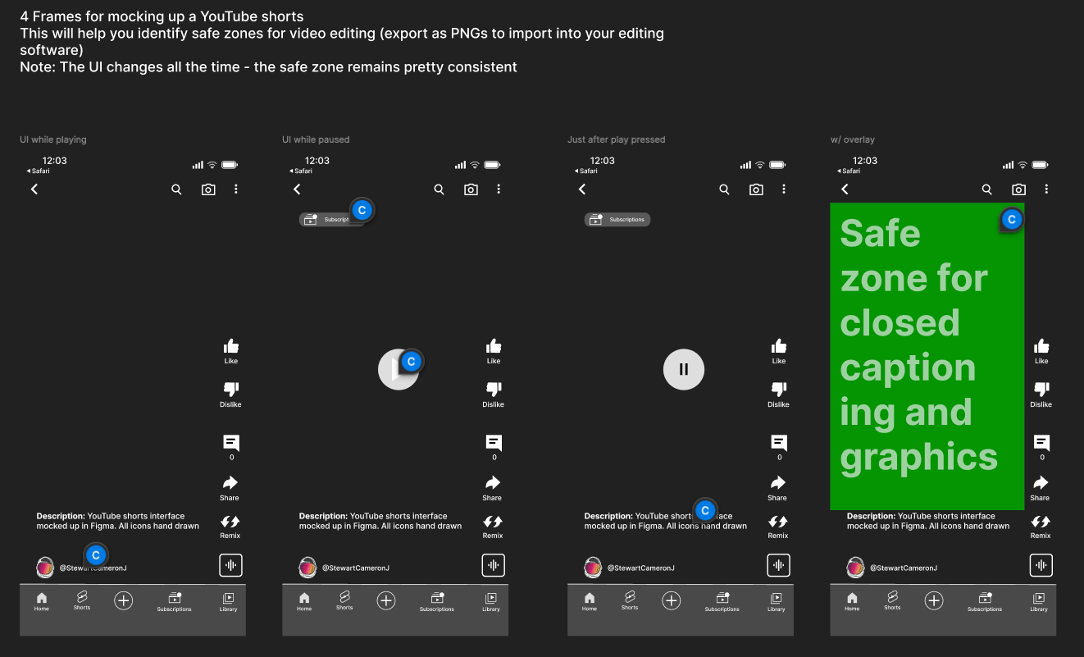This screenshot has width=1084, height=657.
Task: Select Library tab in 'Just after play pressed' frame
Action: tap(777, 602)
